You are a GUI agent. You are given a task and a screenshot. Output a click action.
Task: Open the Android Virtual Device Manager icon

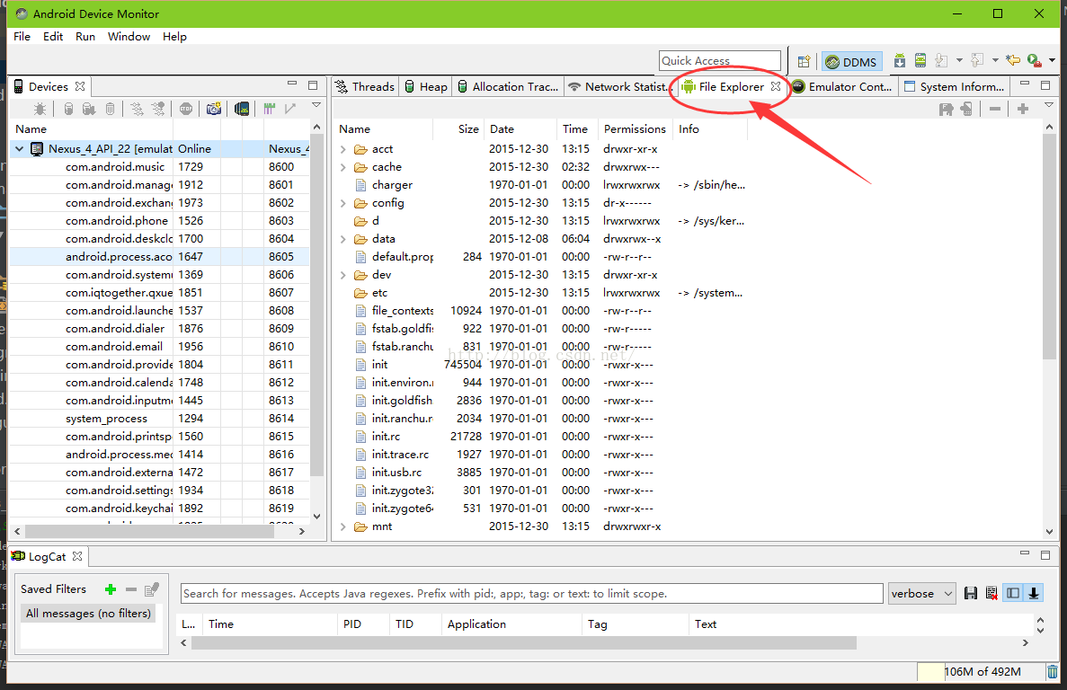(x=920, y=60)
